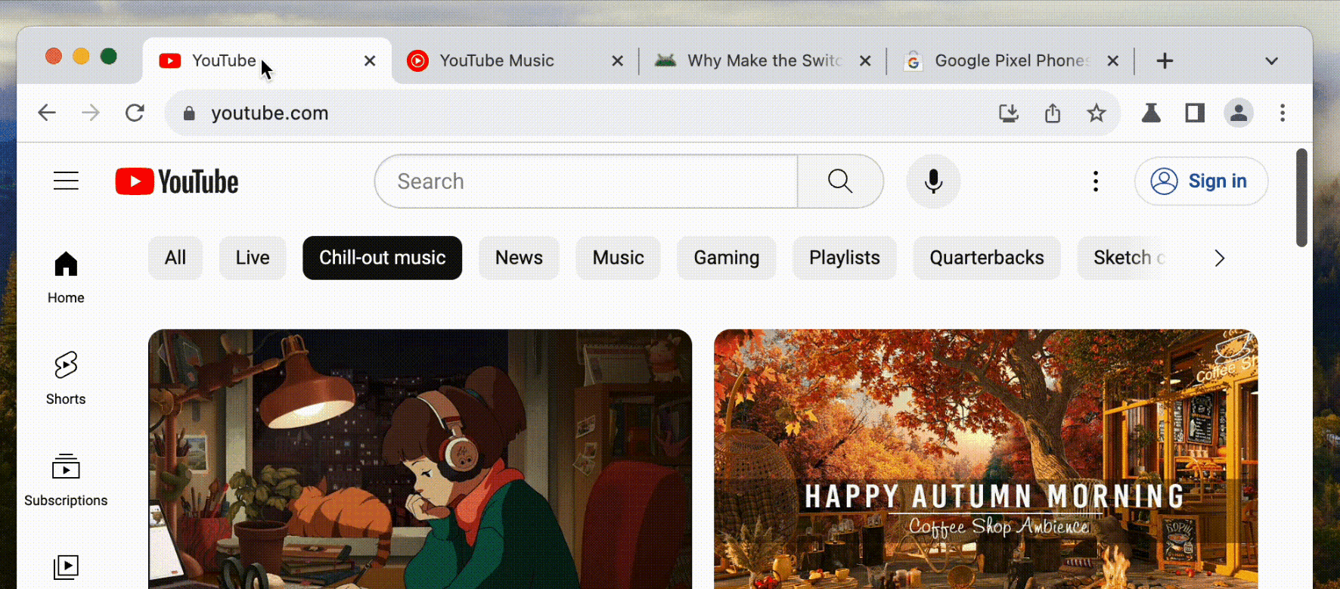Focus the YouTube Search field
This screenshot has height=589, width=1340.
(586, 181)
